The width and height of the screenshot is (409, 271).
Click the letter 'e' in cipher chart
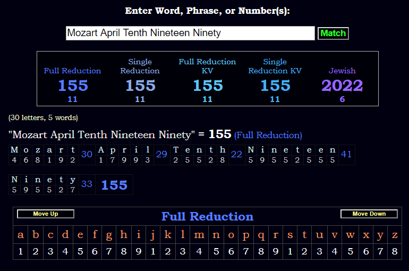[80, 235]
